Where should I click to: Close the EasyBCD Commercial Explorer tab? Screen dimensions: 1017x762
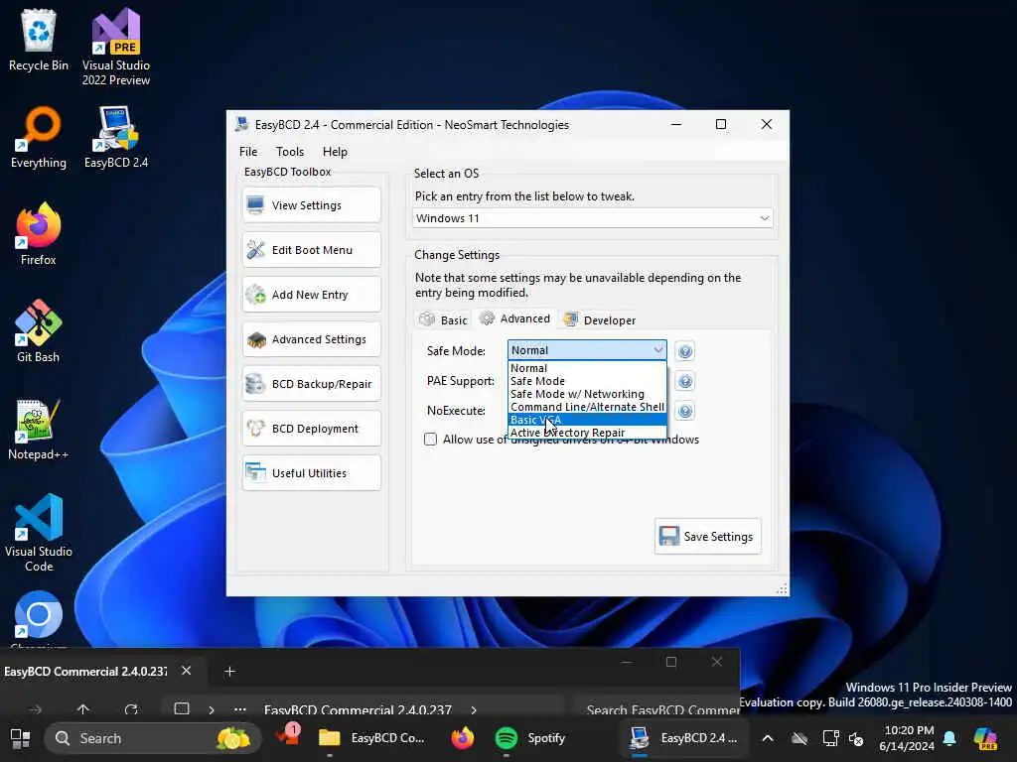coord(186,671)
